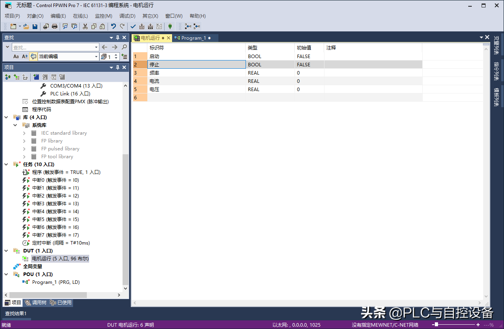Open the 在线(L) menu
The width and height of the screenshot is (504, 329).
pos(81,16)
